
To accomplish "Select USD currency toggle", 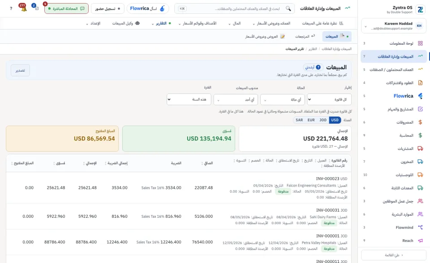I will 335,120.
